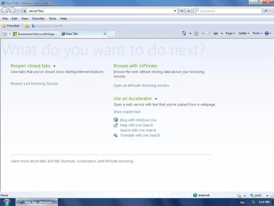Viewport: 274px width, 206px height.
Task: Click the Protected Mode status icon
Action: pyautogui.click(x=239, y=196)
